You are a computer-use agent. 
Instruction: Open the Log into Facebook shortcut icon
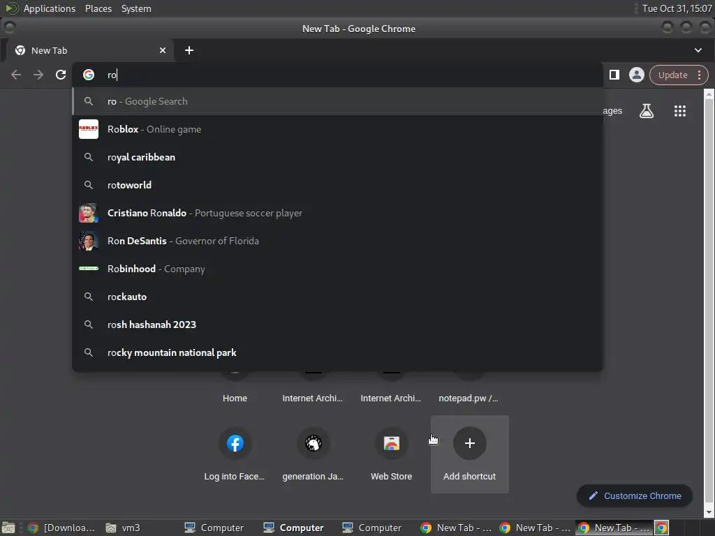pyautogui.click(x=235, y=443)
